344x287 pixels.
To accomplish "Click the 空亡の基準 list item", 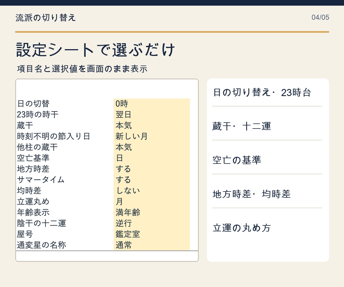I will [x=237, y=160].
